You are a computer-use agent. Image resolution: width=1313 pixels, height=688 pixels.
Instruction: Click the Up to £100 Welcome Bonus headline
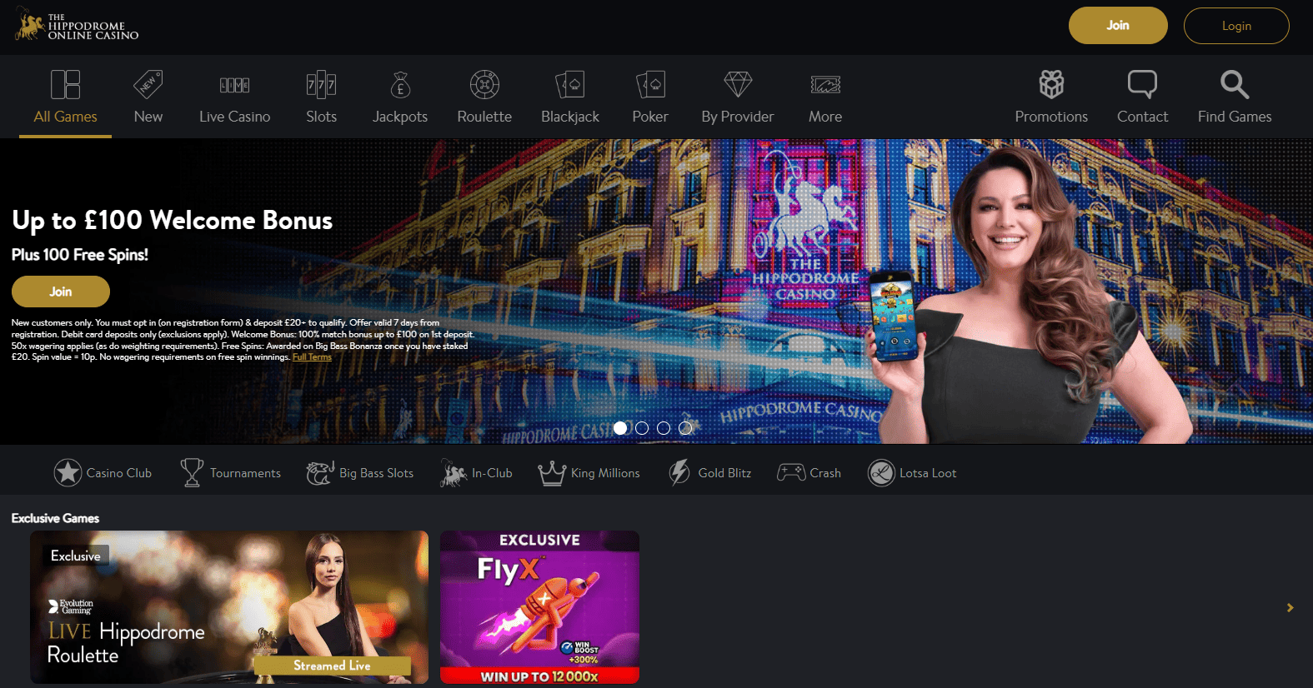(172, 220)
